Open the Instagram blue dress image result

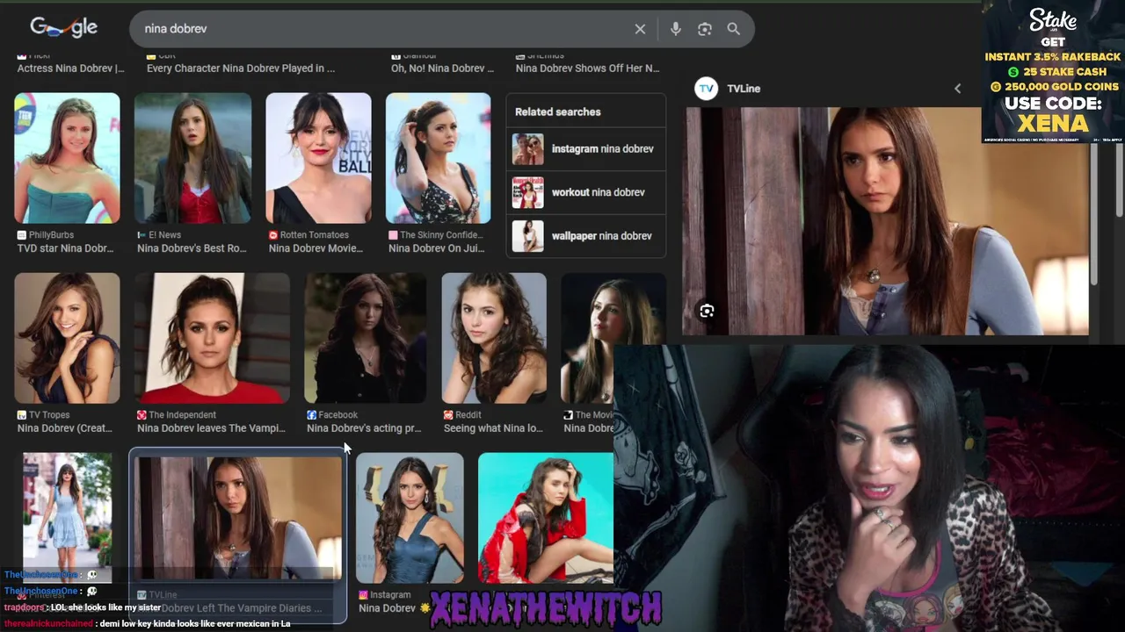point(410,518)
